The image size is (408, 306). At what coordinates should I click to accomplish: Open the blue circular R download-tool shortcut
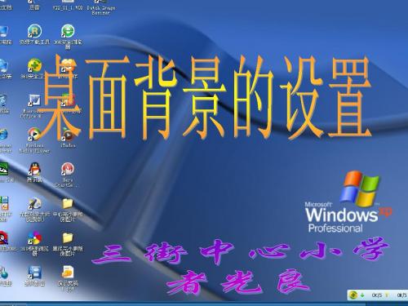(x=34, y=31)
